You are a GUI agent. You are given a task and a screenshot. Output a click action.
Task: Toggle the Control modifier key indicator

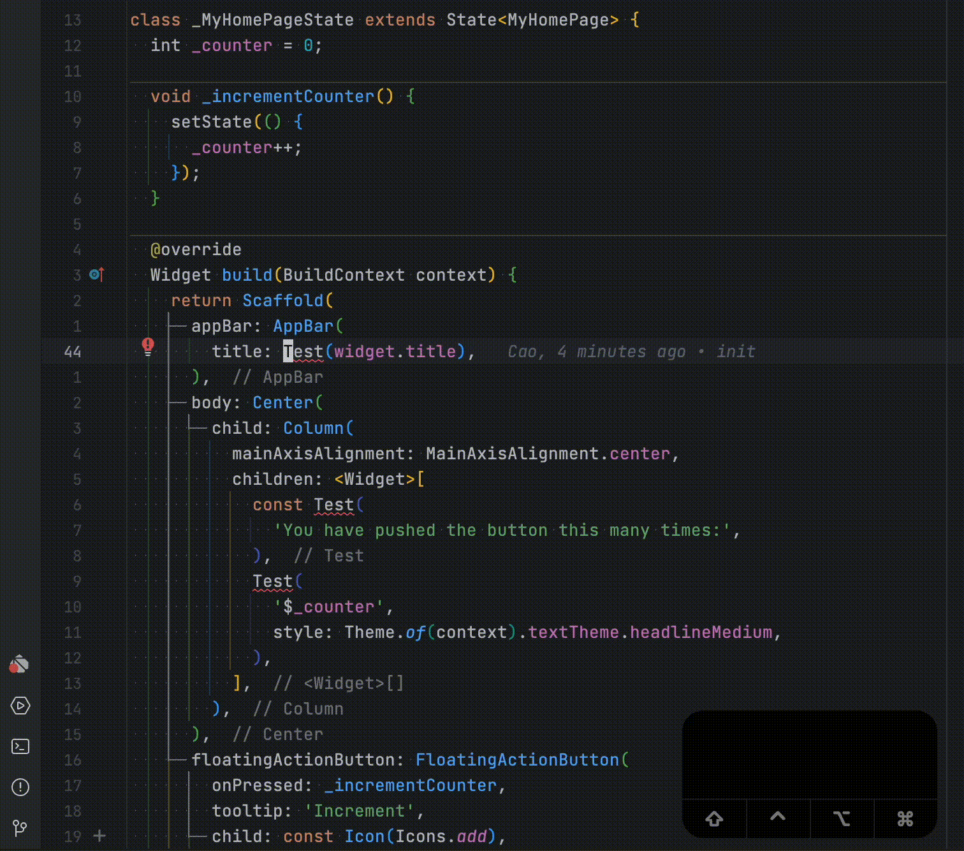(x=778, y=818)
